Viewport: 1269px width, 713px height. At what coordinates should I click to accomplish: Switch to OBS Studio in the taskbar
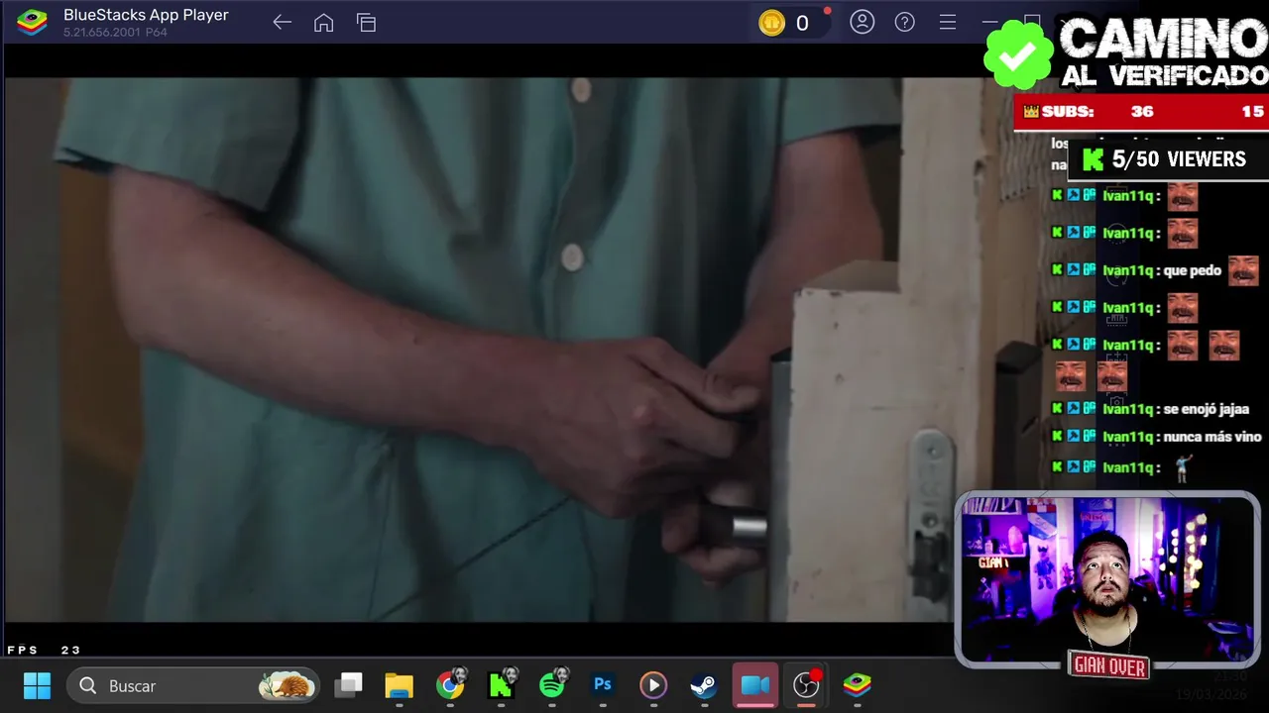(806, 684)
